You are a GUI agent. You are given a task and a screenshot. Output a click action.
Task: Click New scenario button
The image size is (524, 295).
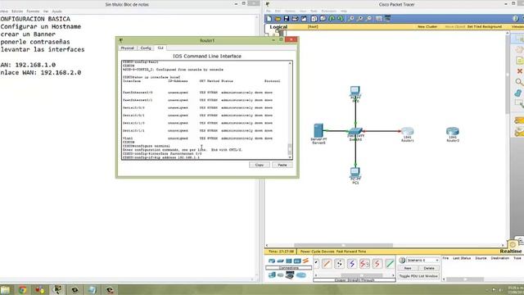tap(408, 268)
